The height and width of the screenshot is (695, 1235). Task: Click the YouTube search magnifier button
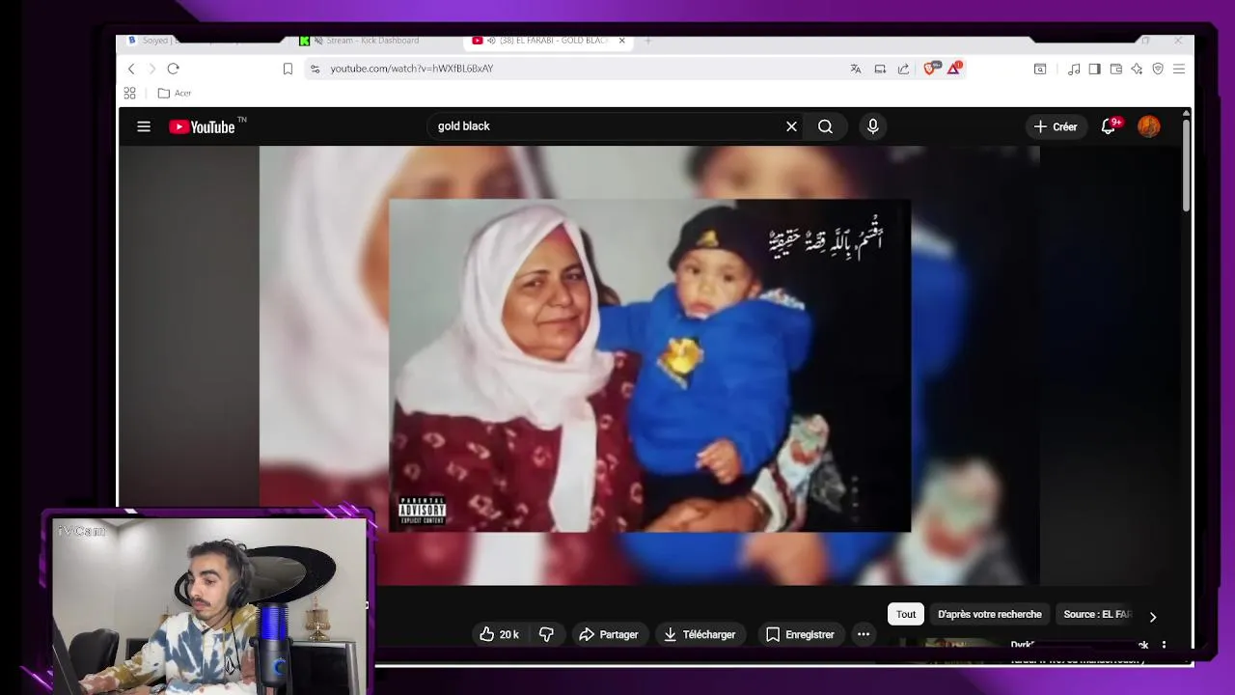pyautogui.click(x=825, y=126)
